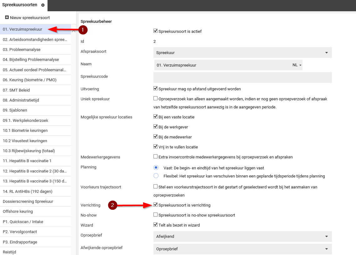The image size is (356, 255).
Task: Close the Spreekuursoorten tab
Action: 43,5
